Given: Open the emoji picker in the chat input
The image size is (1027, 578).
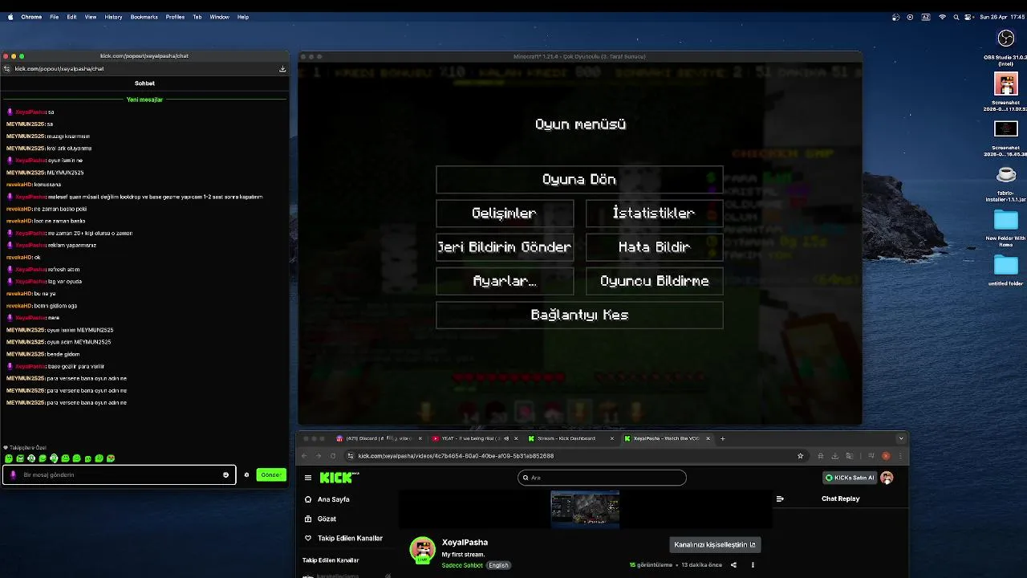Looking at the screenshot, I should [225, 474].
